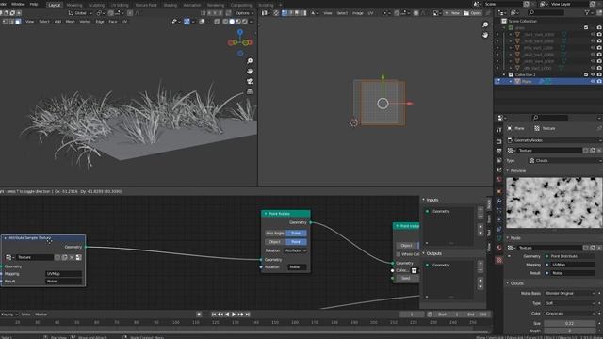This screenshot has width=603, height=339.
Task: Open the output properties tab icon
Action: pyautogui.click(x=498, y=151)
